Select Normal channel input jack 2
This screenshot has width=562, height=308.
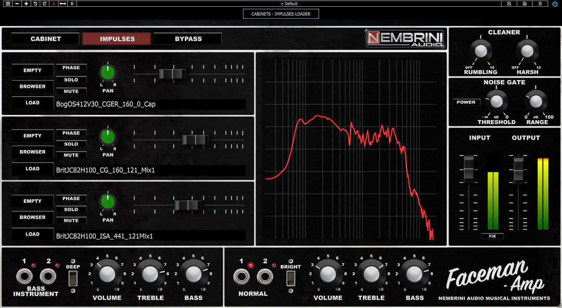[265, 277]
